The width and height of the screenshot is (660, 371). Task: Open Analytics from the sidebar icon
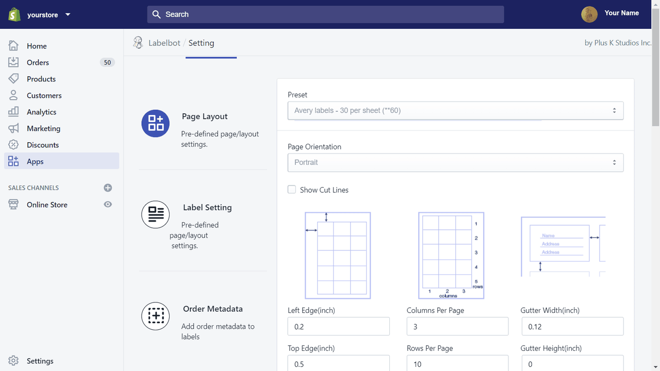pyautogui.click(x=13, y=112)
